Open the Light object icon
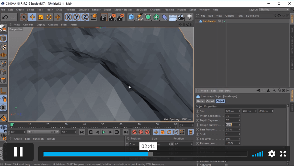Screen dimensions: 294x166 coord(190,17)
